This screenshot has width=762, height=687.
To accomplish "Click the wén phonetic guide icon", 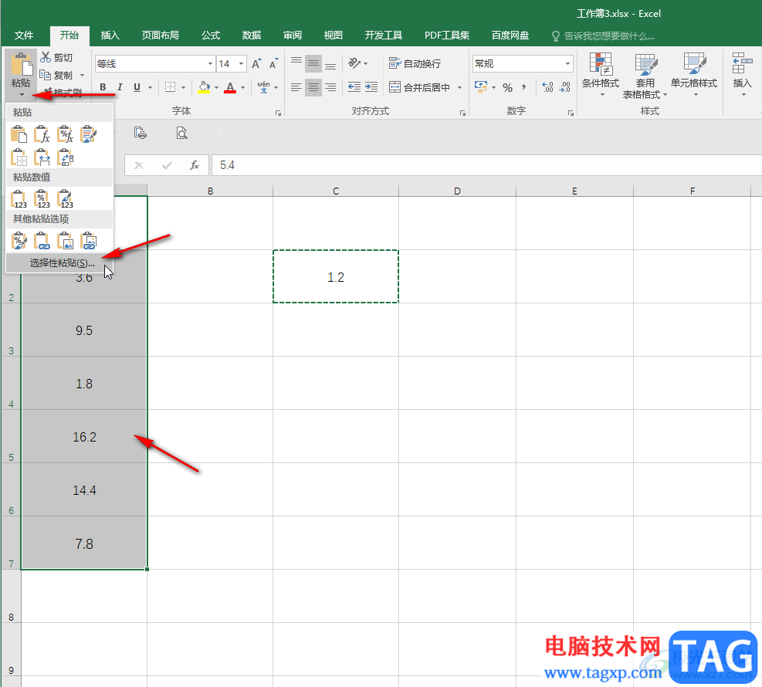I will (x=263, y=87).
